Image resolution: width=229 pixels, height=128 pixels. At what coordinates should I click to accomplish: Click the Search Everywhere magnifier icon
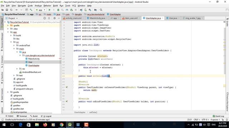[101, 10]
